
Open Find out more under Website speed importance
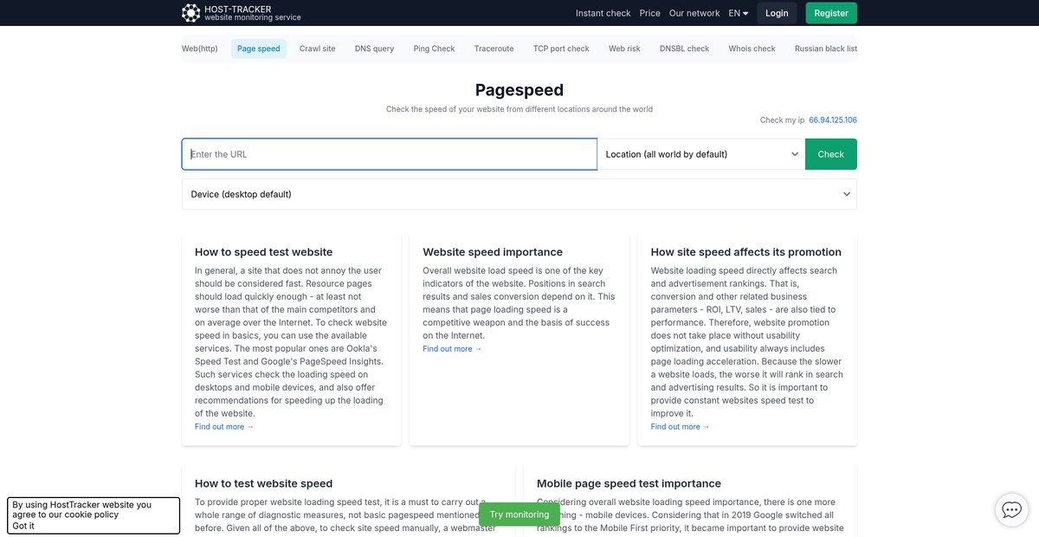pyautogui.click(x=452, y=349)
